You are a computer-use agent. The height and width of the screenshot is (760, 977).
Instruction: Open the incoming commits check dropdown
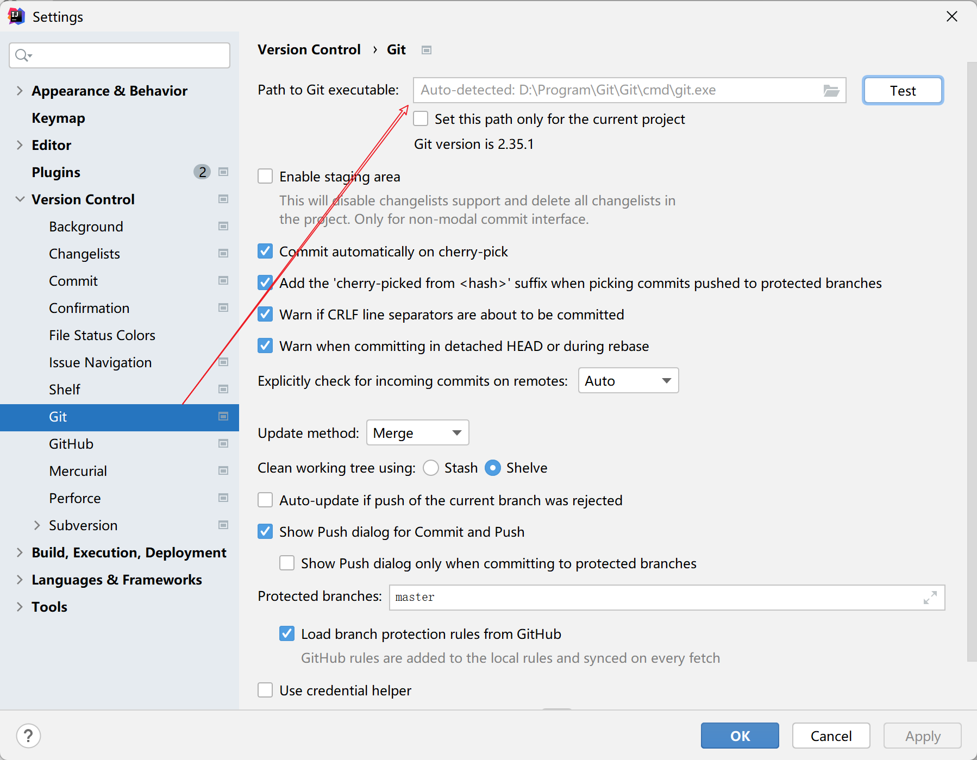[x=628, y=381]
